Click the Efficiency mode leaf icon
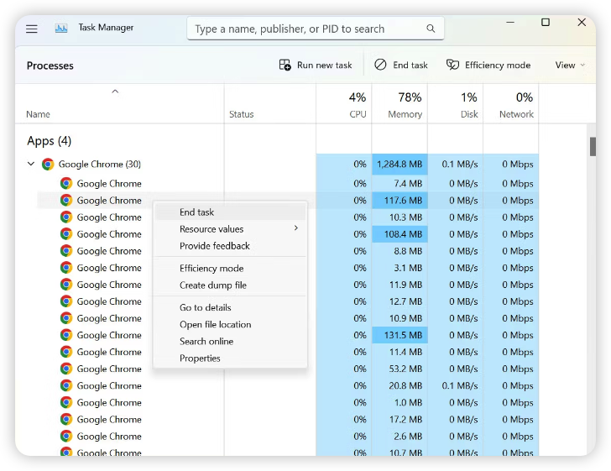The height and width of the screenshot is (471, 611). (x=452, y=65)
